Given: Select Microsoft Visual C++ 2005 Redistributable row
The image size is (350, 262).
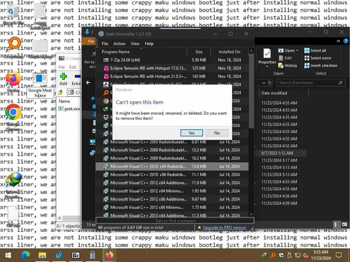Looking at the screenshot, I should 172,142.
